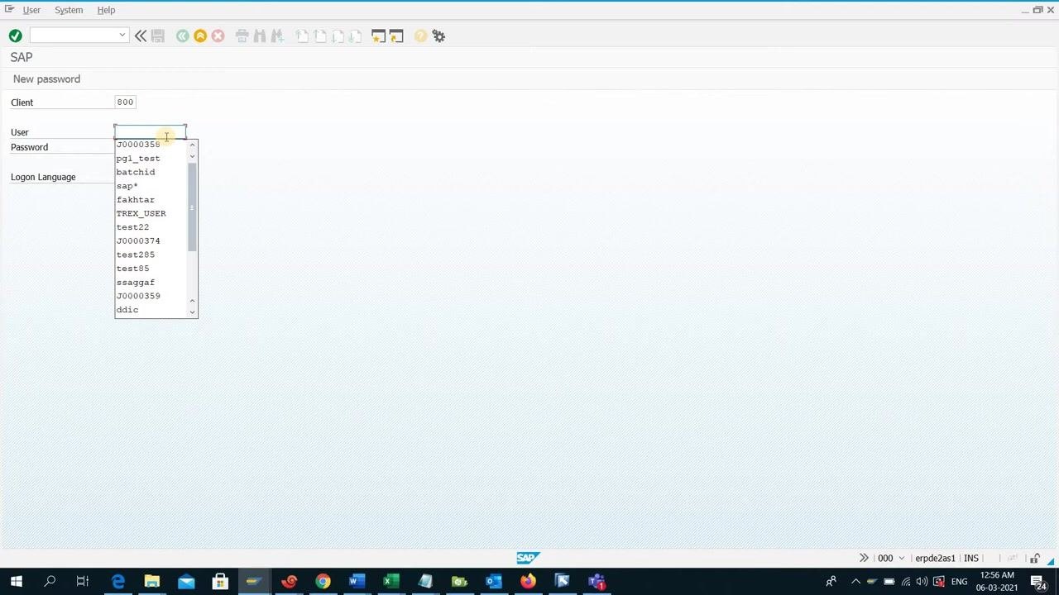Screen dimensions: 1059x595
Task: Open the transaction command field dropdown
Action: pyautogui.click(x=122, y=36)
